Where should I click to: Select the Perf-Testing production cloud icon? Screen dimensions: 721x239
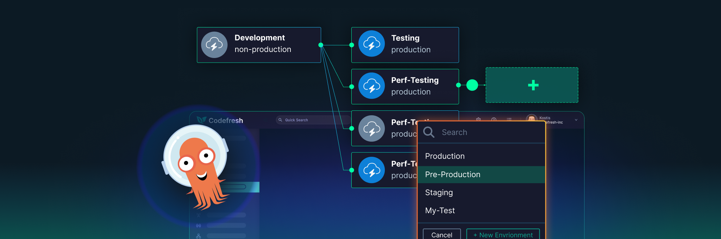tap(371, 86)
